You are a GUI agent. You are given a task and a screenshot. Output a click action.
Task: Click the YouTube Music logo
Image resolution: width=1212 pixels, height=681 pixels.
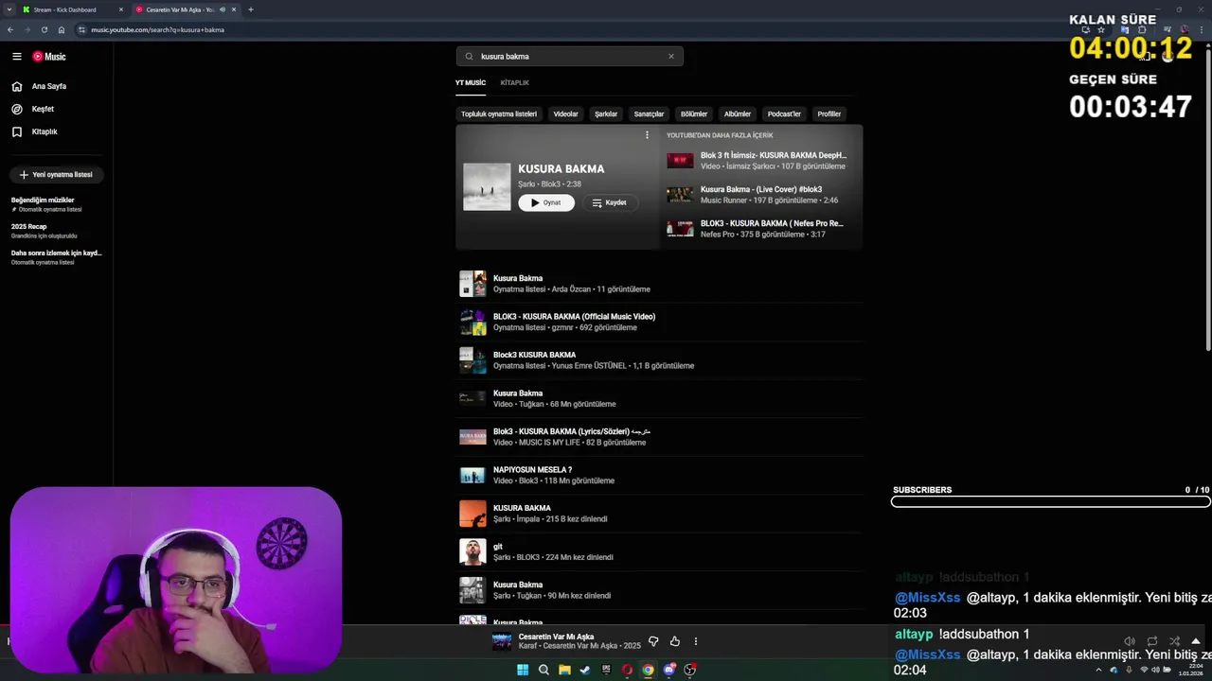point(49,57)
